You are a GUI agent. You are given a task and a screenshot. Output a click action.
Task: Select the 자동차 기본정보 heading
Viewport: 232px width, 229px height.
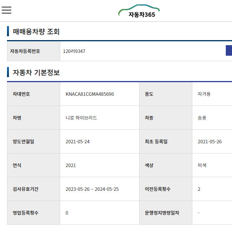36,72
